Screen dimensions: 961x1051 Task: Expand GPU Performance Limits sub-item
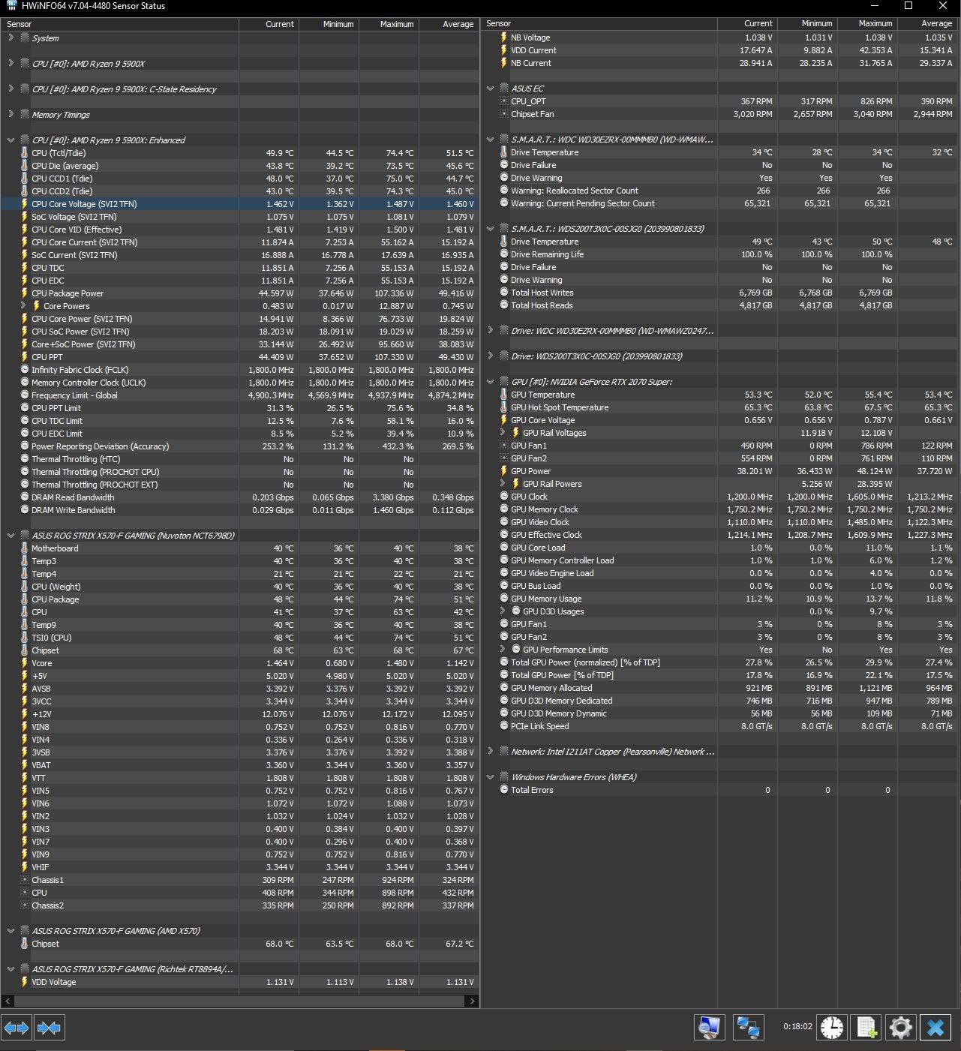pyautogui.click(x=503, y=650)
